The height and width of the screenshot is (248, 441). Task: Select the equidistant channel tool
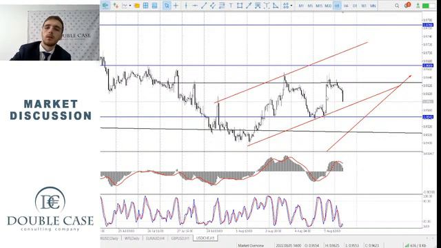(x=213, y=6)
